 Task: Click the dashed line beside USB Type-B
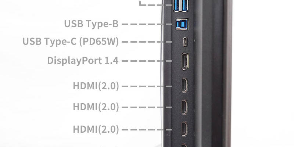pyautogui.click(x=147, y=24)
